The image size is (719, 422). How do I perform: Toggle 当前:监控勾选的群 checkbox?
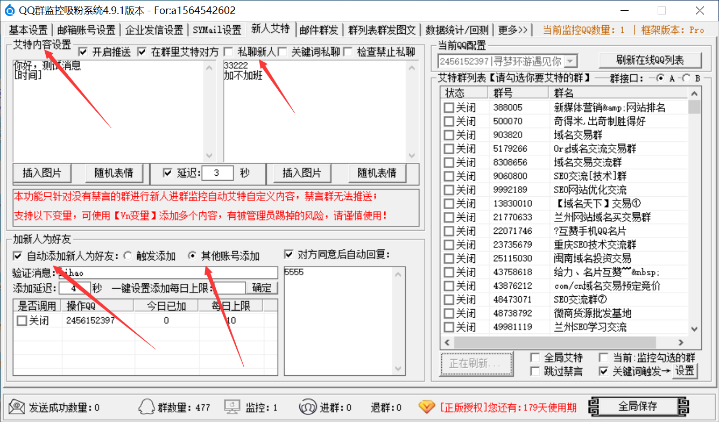604,357
